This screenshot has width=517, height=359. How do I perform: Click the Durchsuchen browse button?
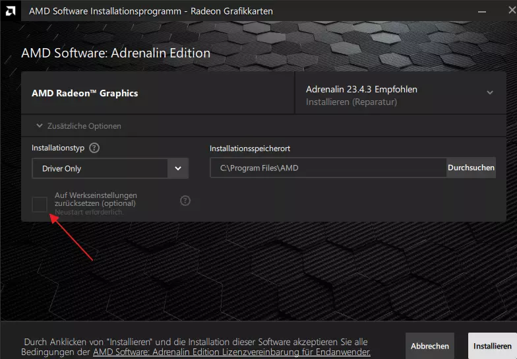tap(471, 168)
